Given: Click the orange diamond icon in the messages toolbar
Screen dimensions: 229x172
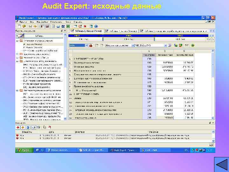Looking at the screenshot, I should (23, 127).
